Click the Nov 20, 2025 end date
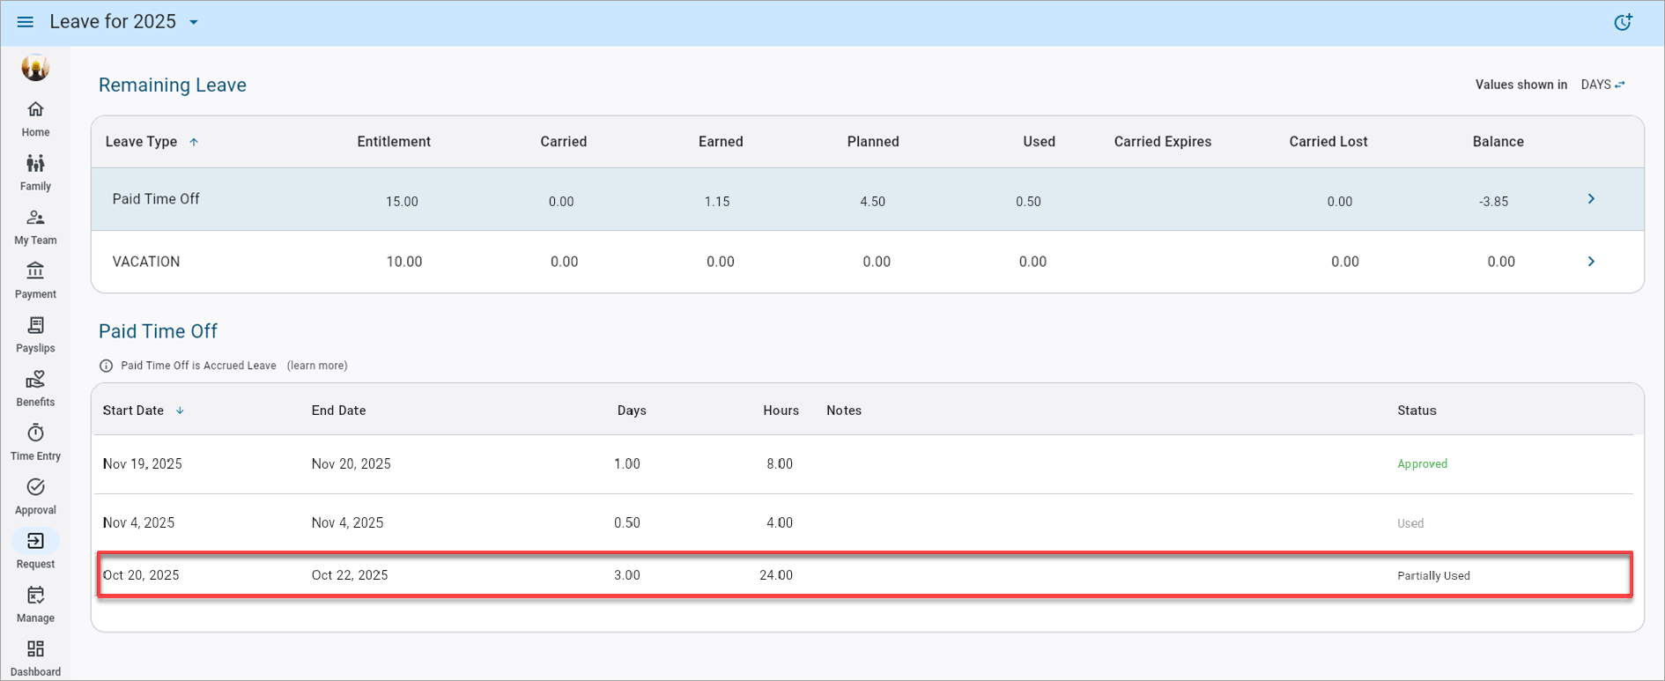Screen dimensions: 1665x681 351,464
